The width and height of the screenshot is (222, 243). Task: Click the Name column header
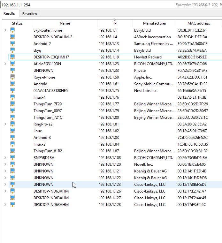tap(65, 23)
